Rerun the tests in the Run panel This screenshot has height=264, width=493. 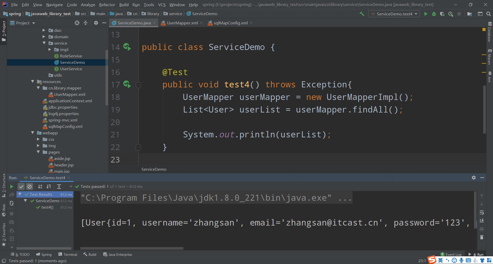(12, 186)
